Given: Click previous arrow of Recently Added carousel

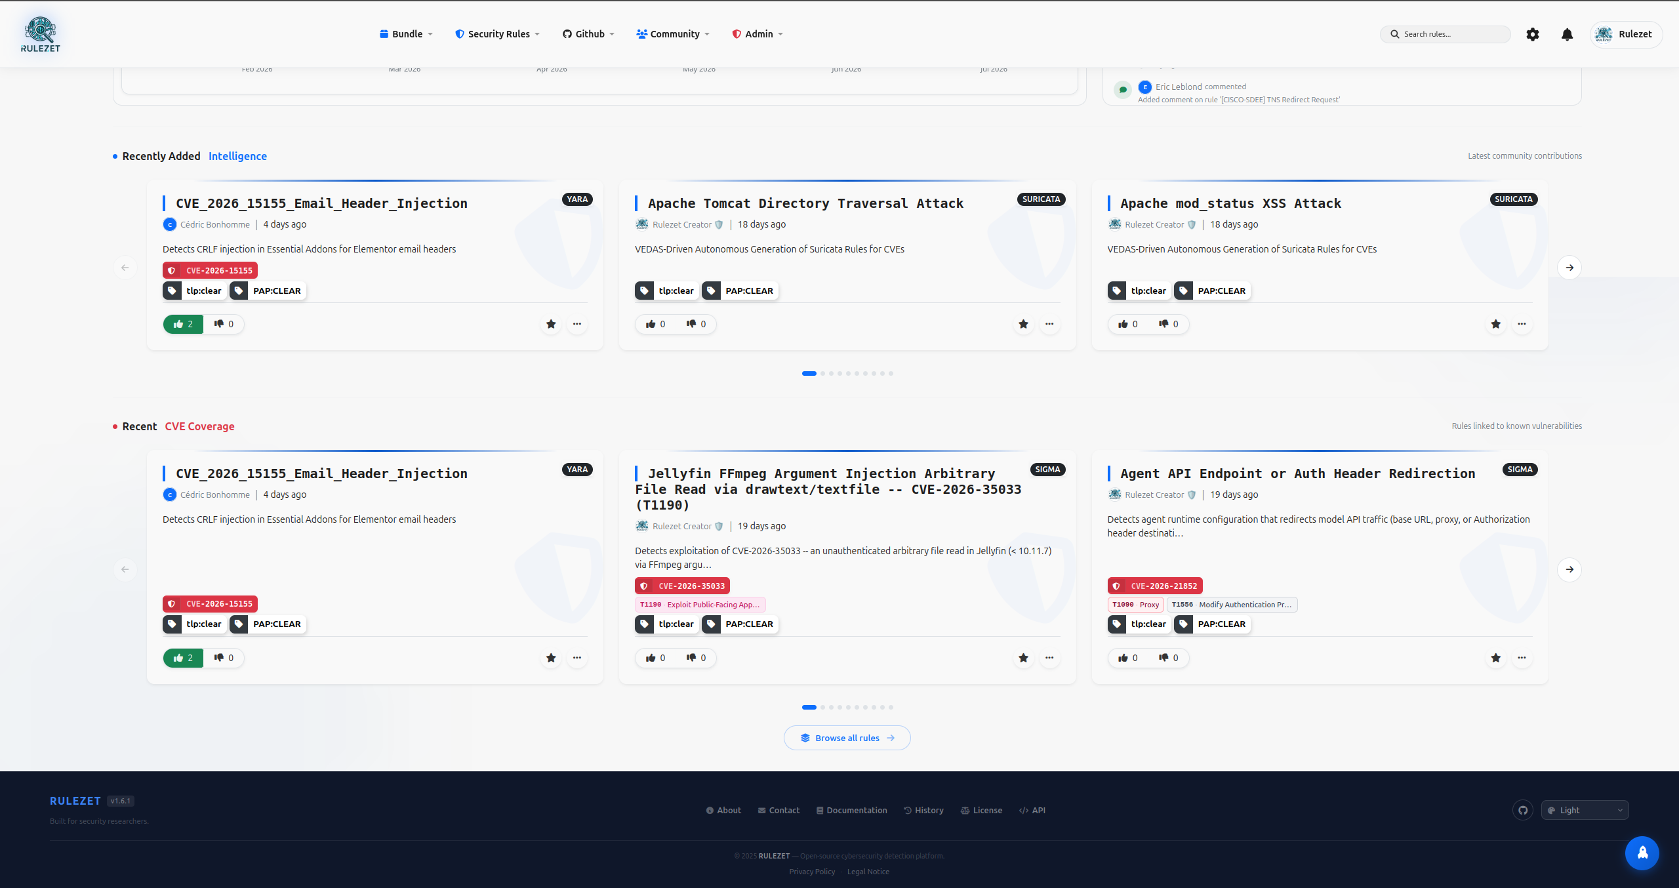Looking at the screenshot, I should tap(125, 268).
